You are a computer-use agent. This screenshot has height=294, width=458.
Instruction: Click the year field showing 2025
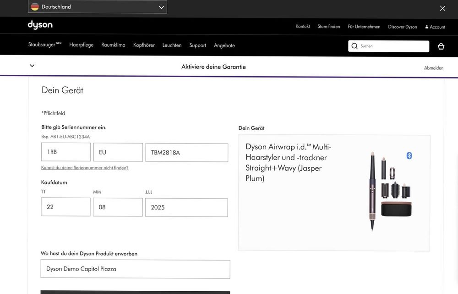(186, 207)
